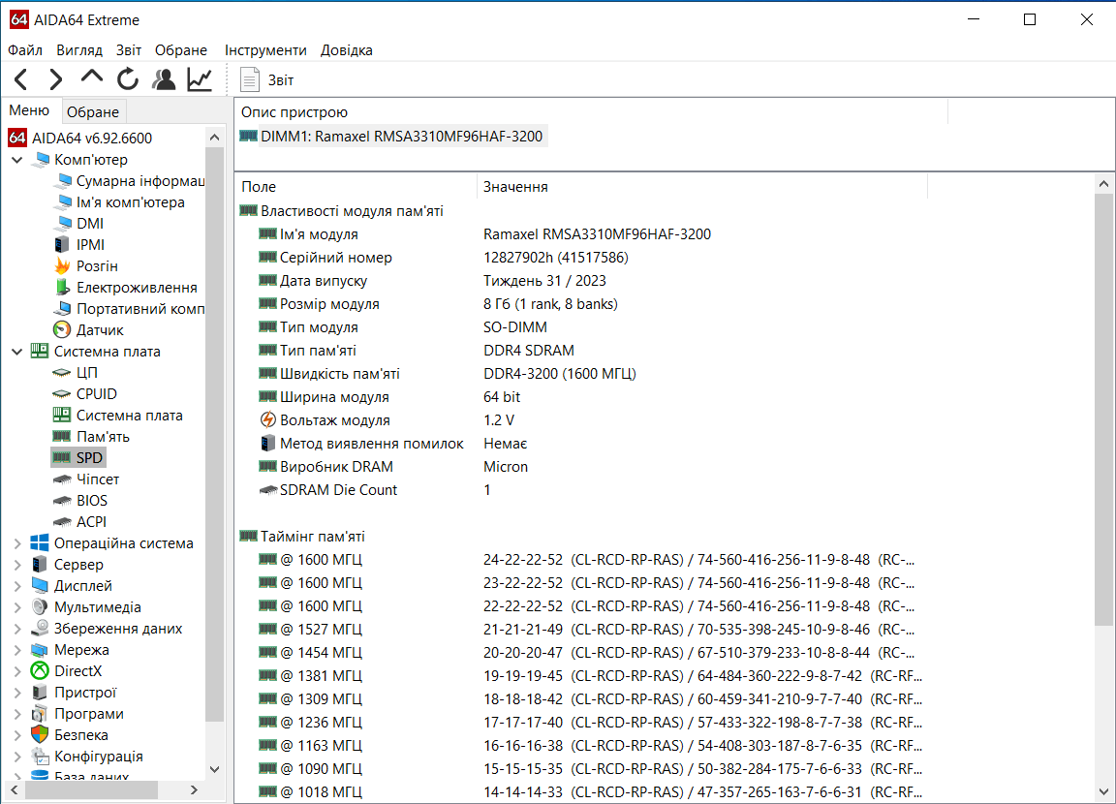
Task: Sort by the Значення column header
Action: tap(701, 186)
